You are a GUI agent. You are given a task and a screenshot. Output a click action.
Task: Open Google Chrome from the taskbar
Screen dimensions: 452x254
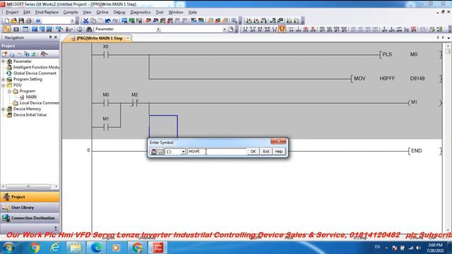(x=35, y=248)
